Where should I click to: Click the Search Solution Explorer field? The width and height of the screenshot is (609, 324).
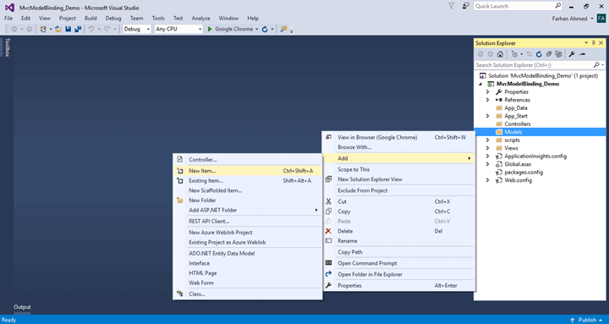[x=536, y=65]
